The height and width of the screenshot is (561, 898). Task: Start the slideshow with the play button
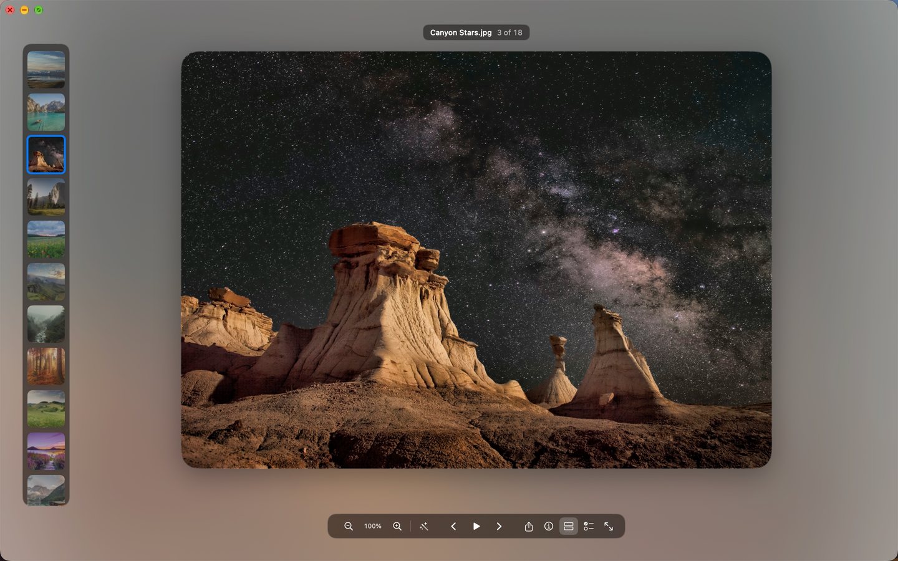(x=476, y=526)
